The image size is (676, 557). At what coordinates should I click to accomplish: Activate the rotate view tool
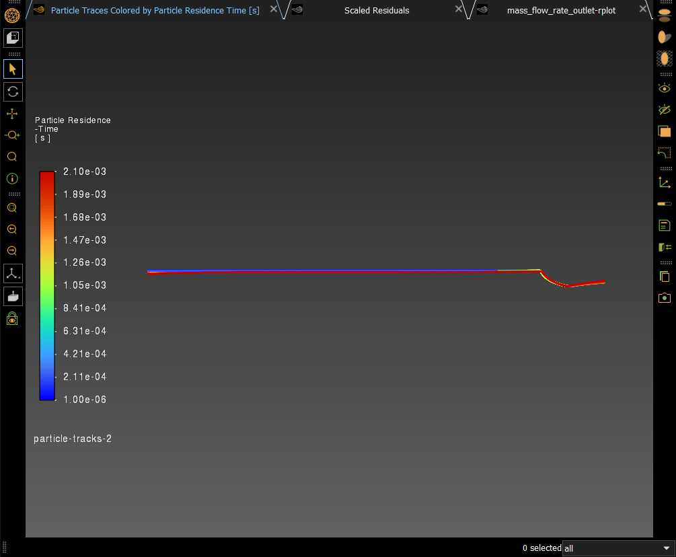[12, 91]
